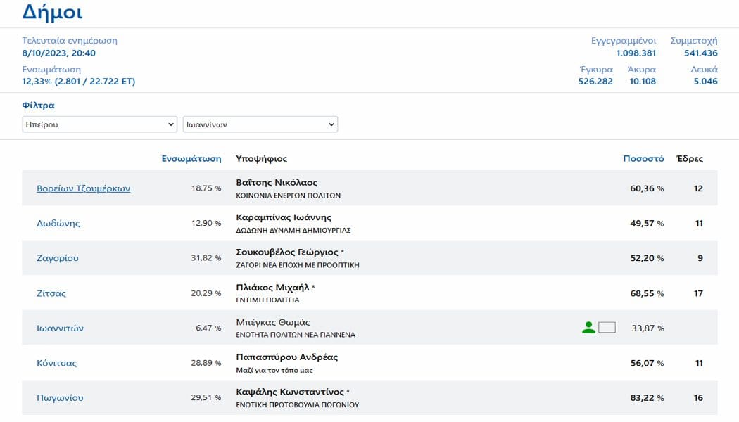This screenshot has width=739, height=422.
Task: Open Βορείων Τζουμέρκων municipality link
Action: coord(84,188)
